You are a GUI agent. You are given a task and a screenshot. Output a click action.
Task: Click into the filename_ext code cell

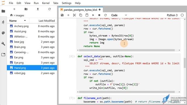pos(129,100)
